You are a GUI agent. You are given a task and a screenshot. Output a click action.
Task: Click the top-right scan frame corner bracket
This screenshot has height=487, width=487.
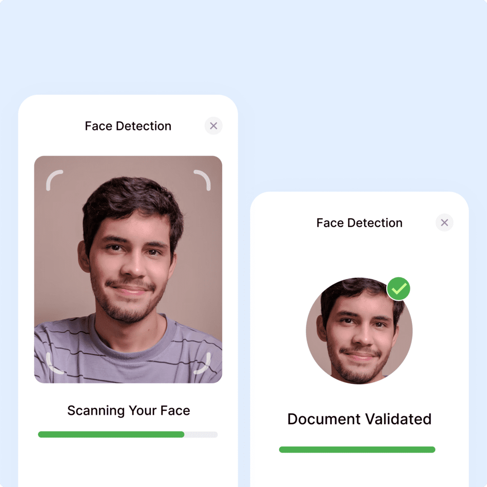[x=202, y=180]
